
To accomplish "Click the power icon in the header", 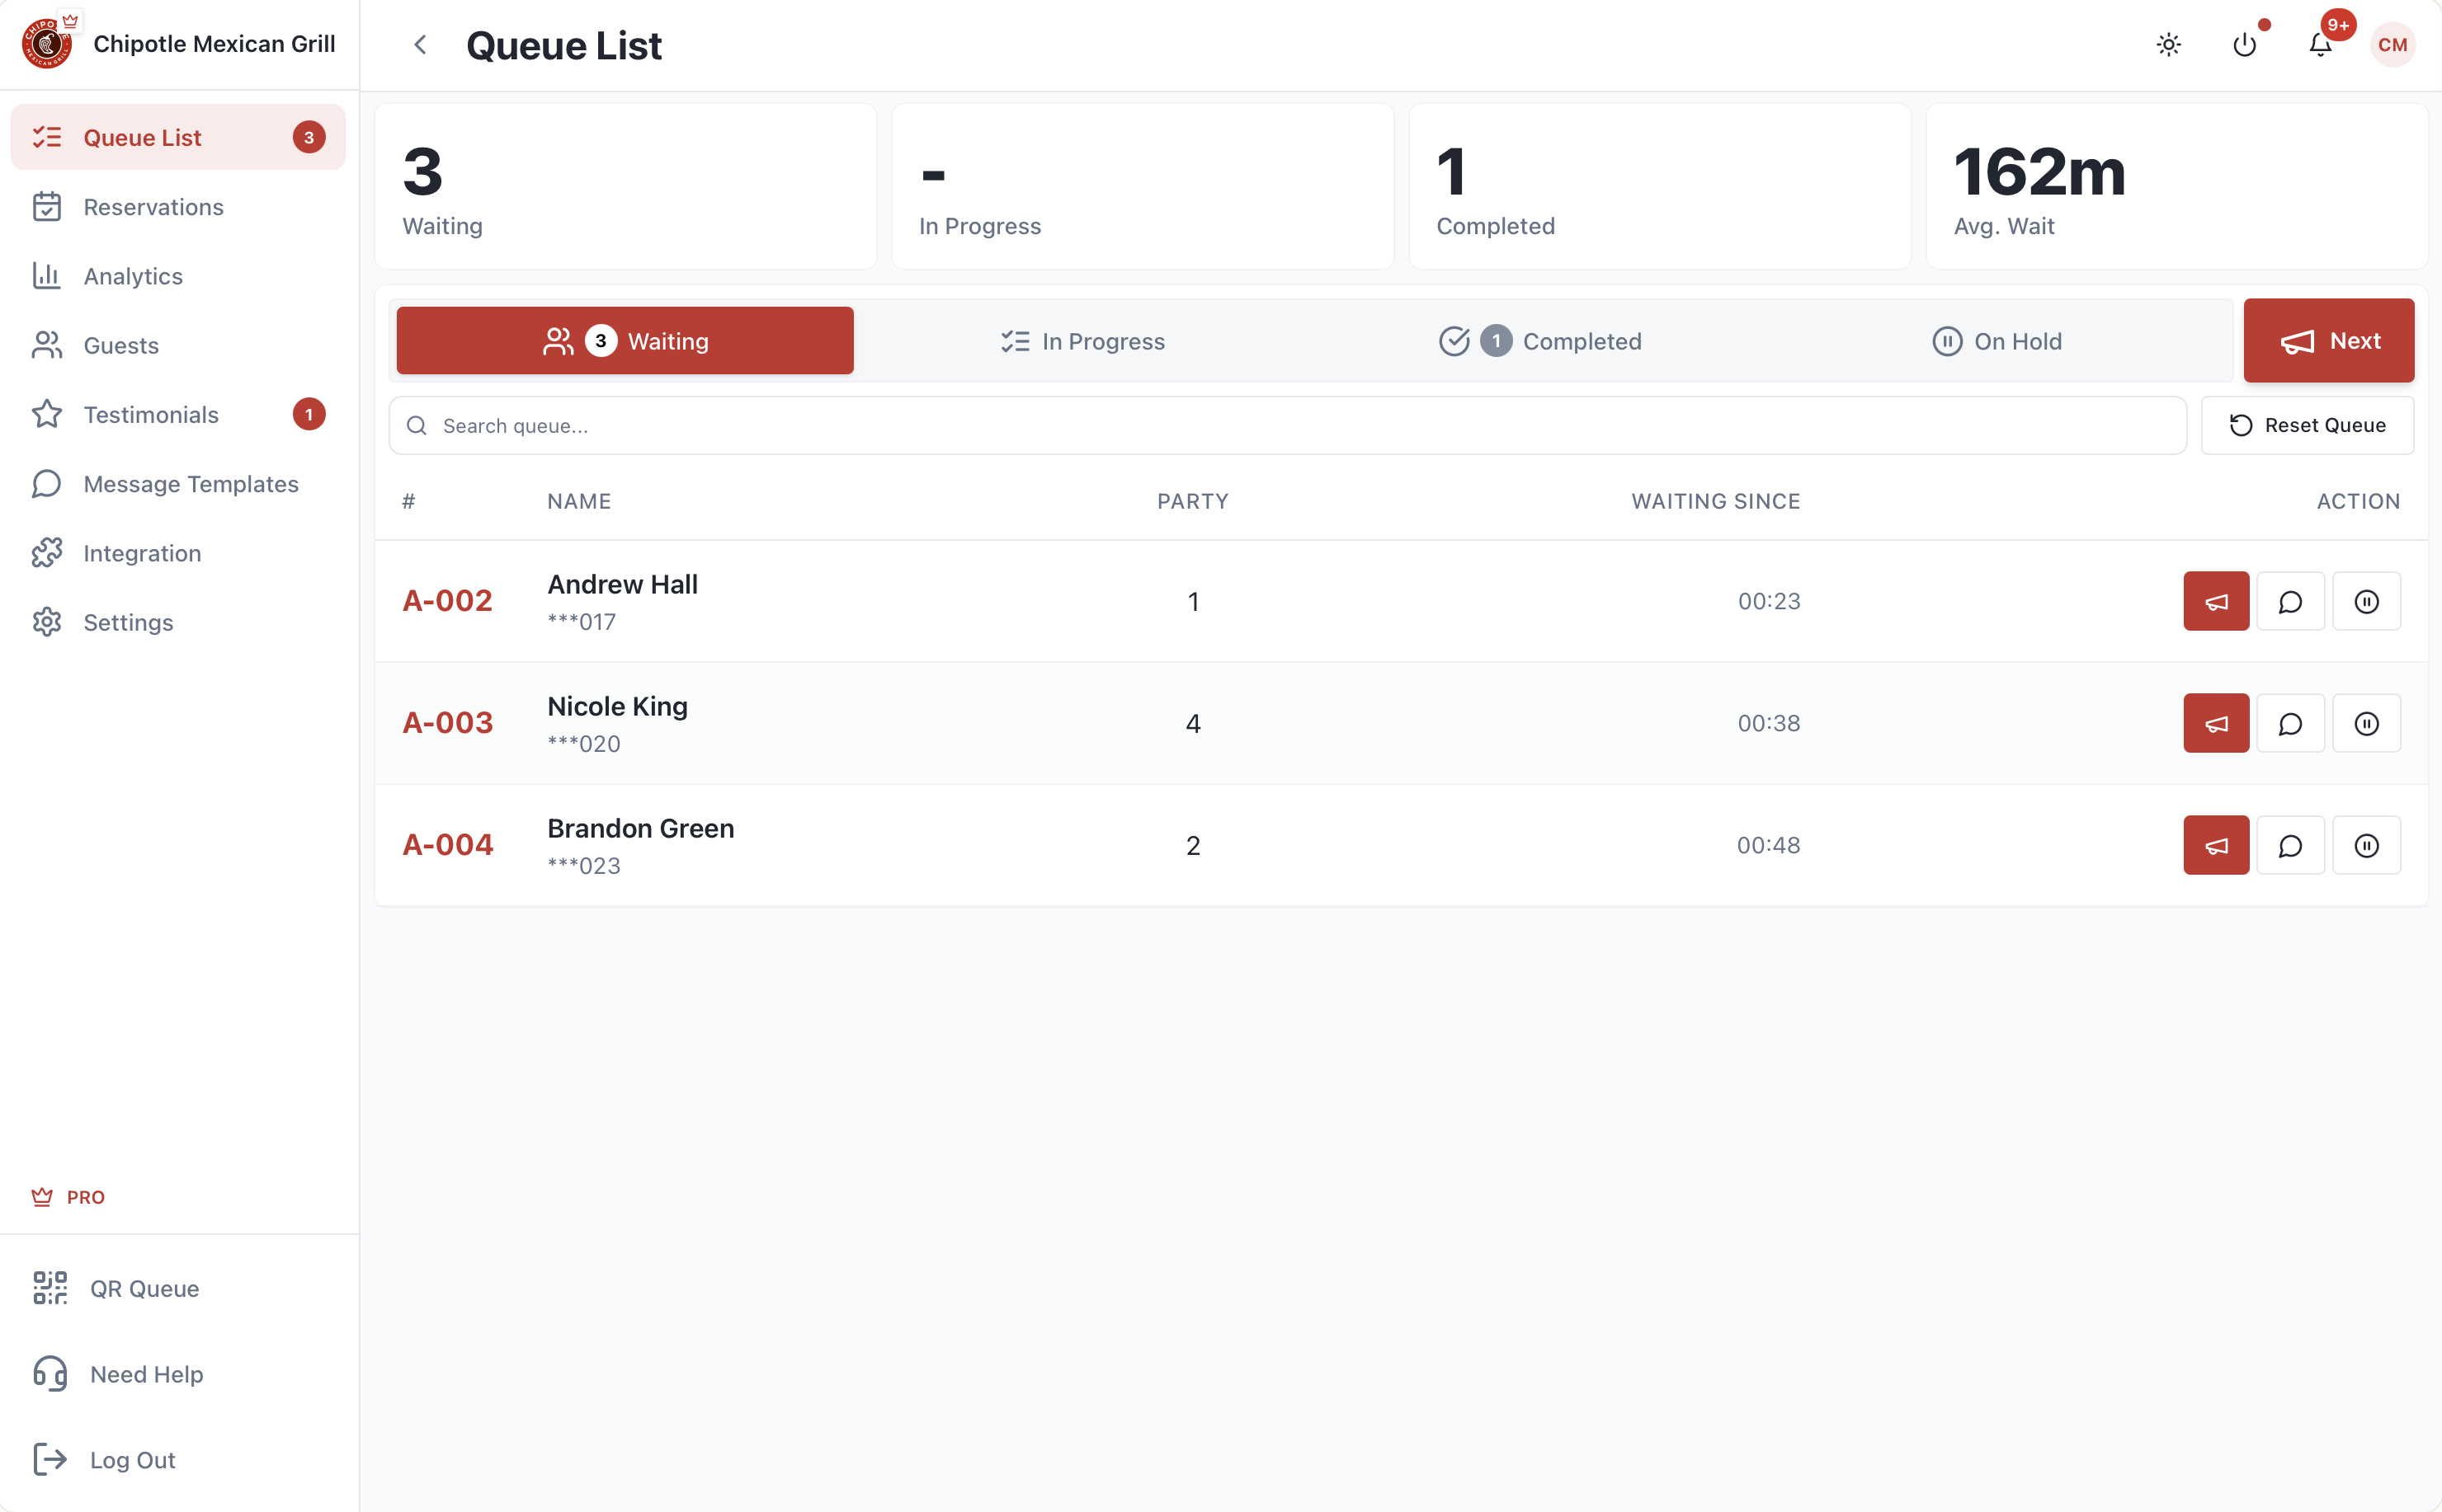I will coord(2244,45).
